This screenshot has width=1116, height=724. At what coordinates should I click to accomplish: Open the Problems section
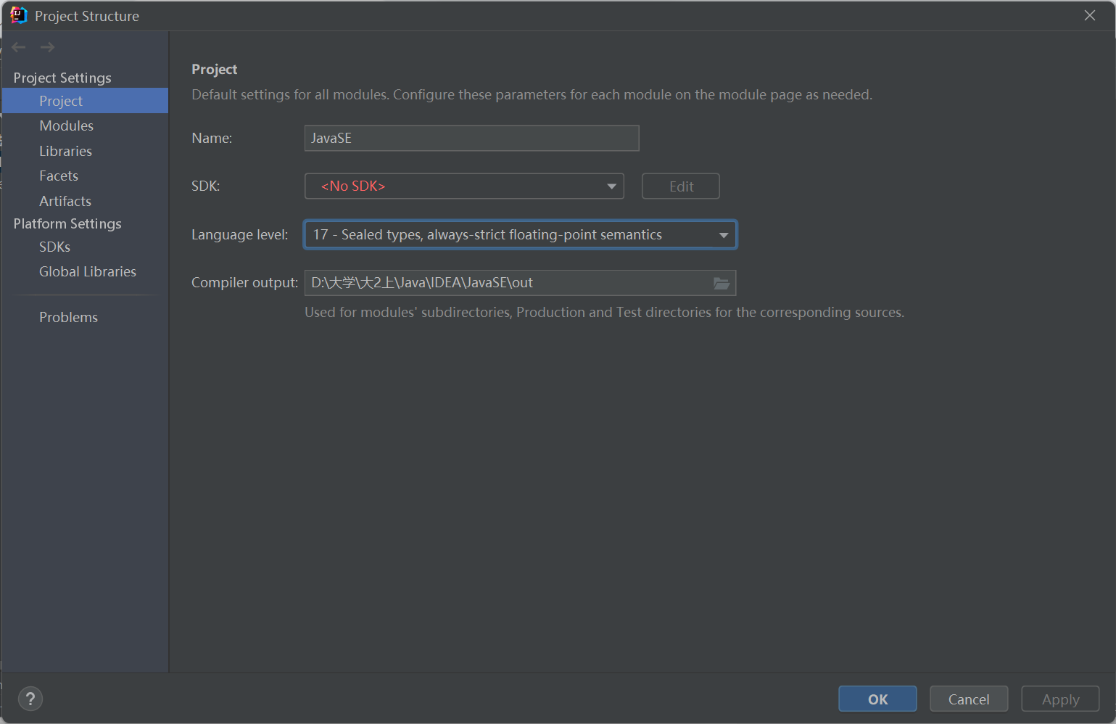(x=68, y=317)
